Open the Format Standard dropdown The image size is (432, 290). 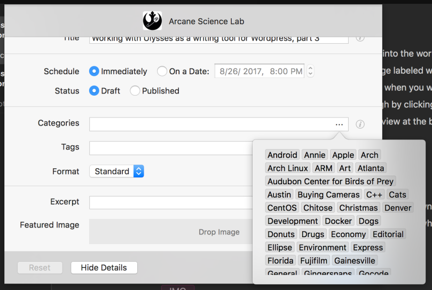(x=116, y=171)
